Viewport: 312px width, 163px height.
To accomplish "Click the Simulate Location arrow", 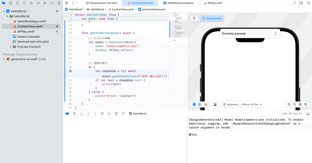I will pos(123,114).
